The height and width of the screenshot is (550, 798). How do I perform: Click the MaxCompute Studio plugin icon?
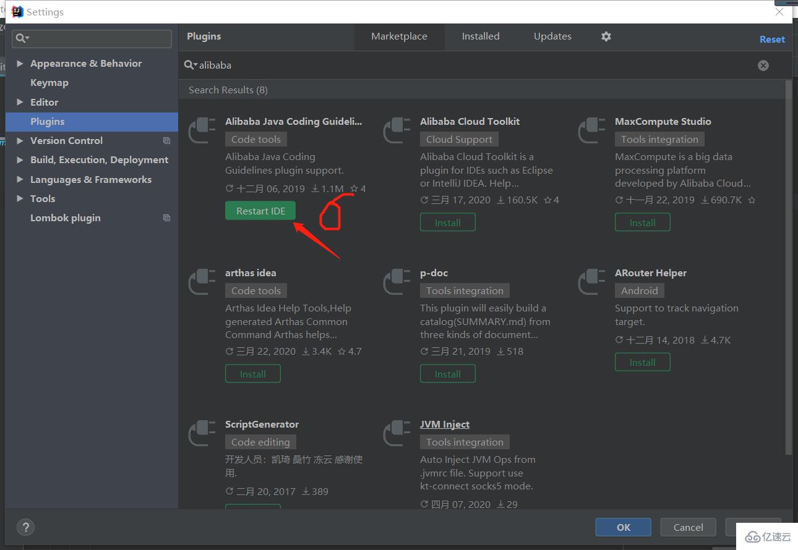(x=592, y=130)
